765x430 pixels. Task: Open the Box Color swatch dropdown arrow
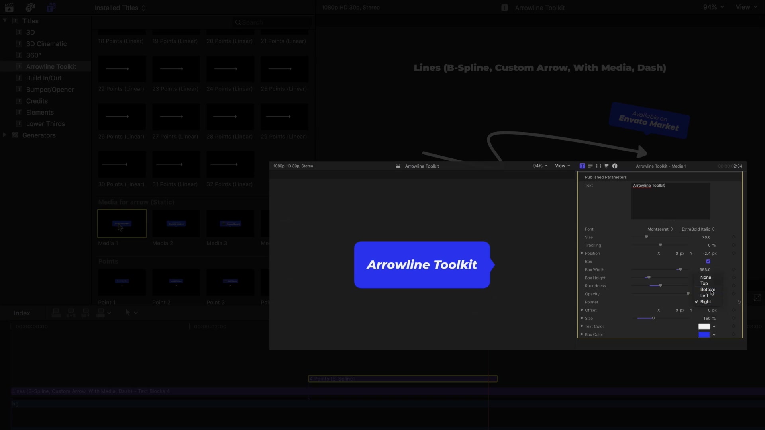coord(714,335)
